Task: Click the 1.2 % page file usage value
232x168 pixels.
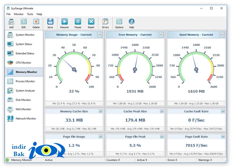Action: click(x=74, y=145)
